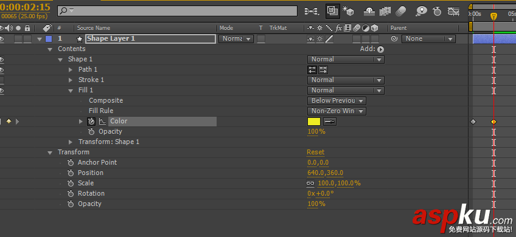Toggle the Scale constrain proportions link

(x=310, y=184)
